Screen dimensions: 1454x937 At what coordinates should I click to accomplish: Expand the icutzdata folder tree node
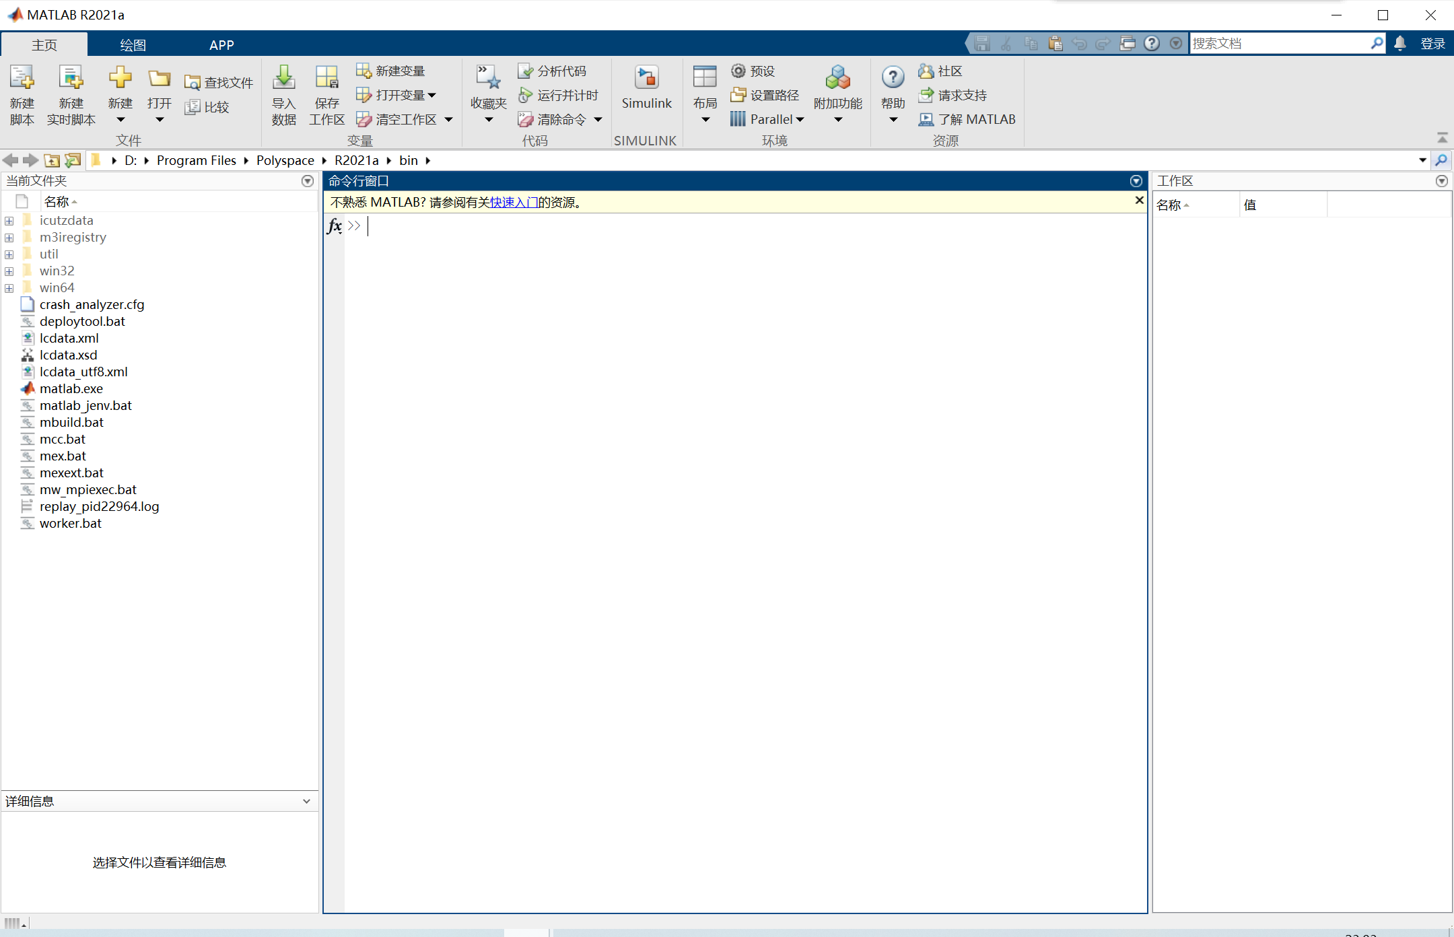point(9,221)
